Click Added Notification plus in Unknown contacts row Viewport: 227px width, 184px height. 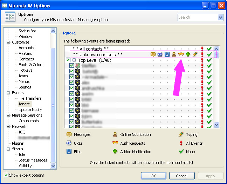click(188, 54)
